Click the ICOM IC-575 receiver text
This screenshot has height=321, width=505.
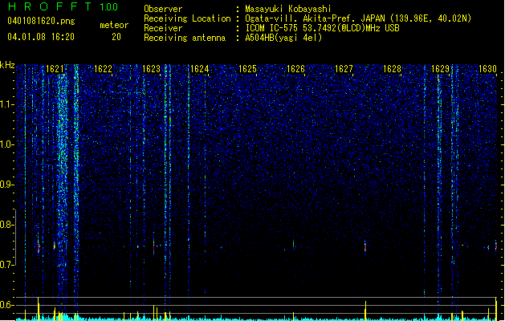[322, 28]
